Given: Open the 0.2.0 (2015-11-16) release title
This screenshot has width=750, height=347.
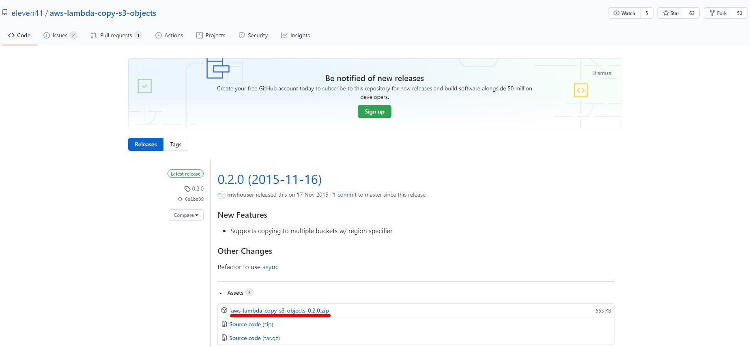Looking at the screenshot, I should tap(269, 179).
